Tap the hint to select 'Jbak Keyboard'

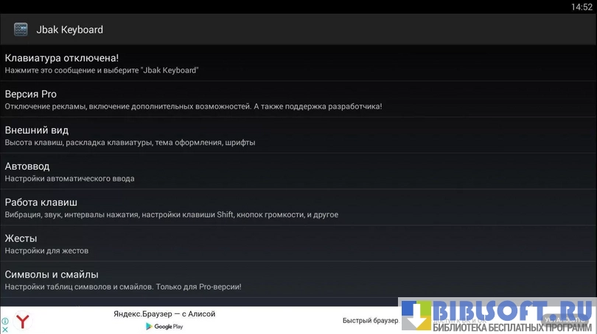(x=102, y=71)
